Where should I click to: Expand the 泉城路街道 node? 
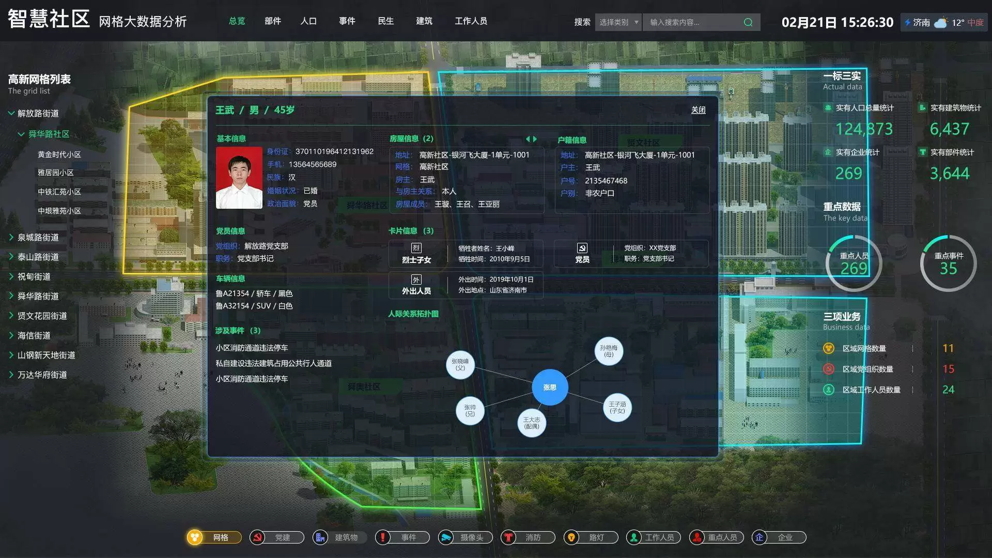11,237
